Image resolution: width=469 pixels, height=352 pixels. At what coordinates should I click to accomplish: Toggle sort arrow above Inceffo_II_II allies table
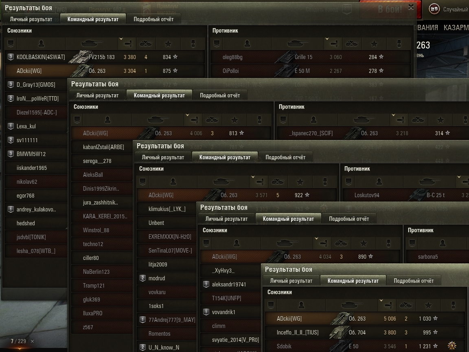click(381, 300)
